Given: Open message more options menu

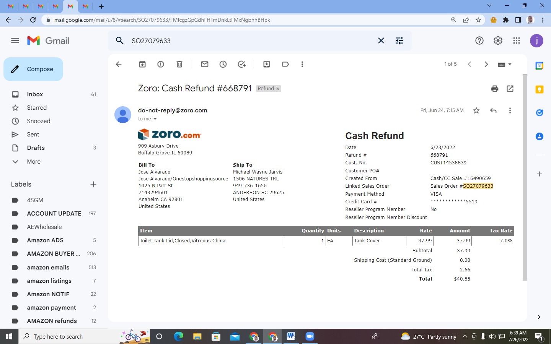Looking at the screenshot, I should [510, 110].
